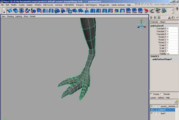Toggle visibility V box of layer2
The height and width of the screenshot is (120, 179).
152,110
